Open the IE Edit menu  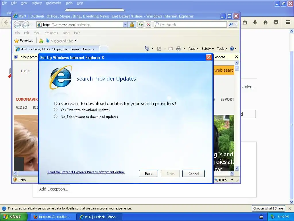click(27, 33)
